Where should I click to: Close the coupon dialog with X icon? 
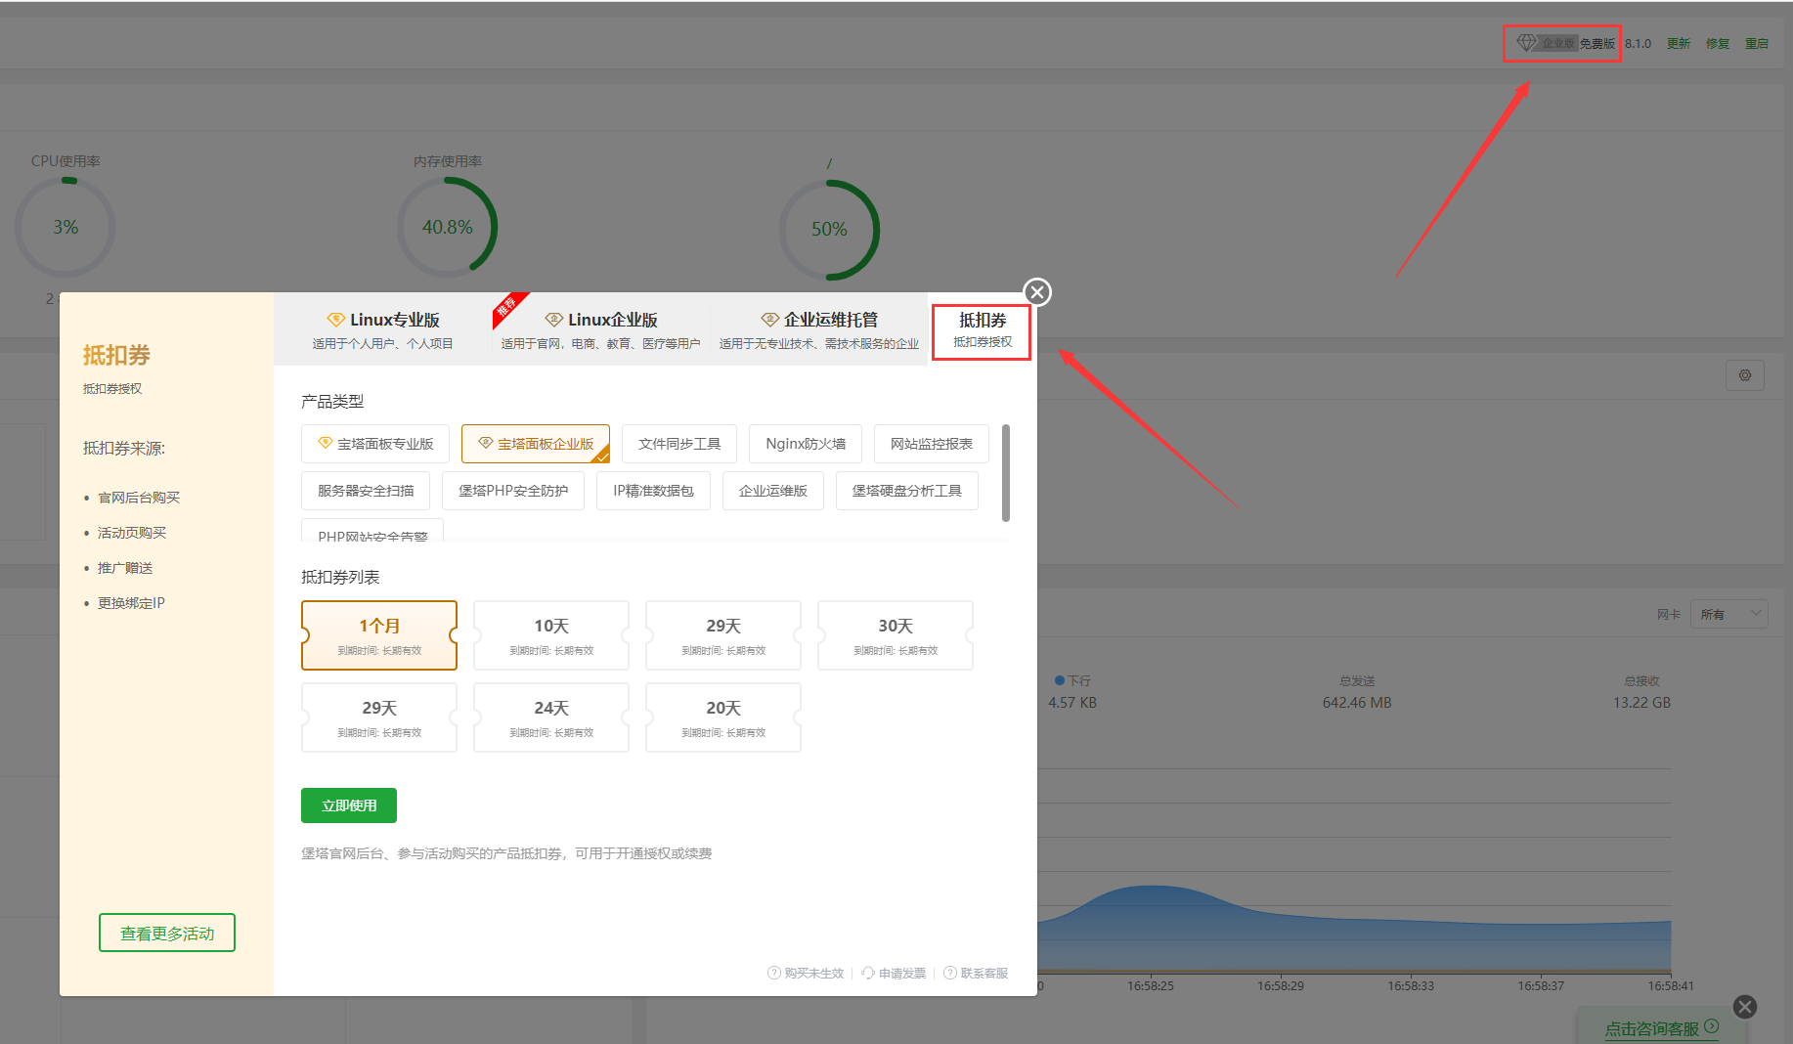pyautogui.click(x=1037, y=292)
